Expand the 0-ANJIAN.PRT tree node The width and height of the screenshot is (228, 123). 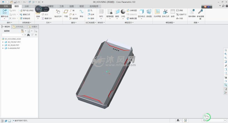tap(3, 48)
